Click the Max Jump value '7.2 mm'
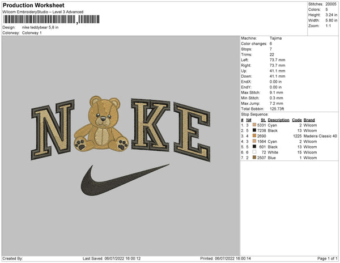This screenshot has width=340, height=263. pos(277,103)
